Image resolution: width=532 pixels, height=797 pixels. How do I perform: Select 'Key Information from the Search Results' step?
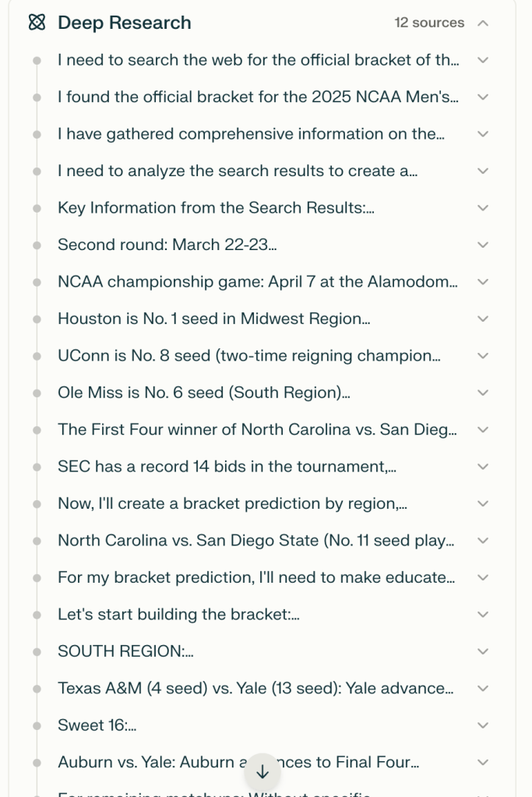click(x=216, y=208)
